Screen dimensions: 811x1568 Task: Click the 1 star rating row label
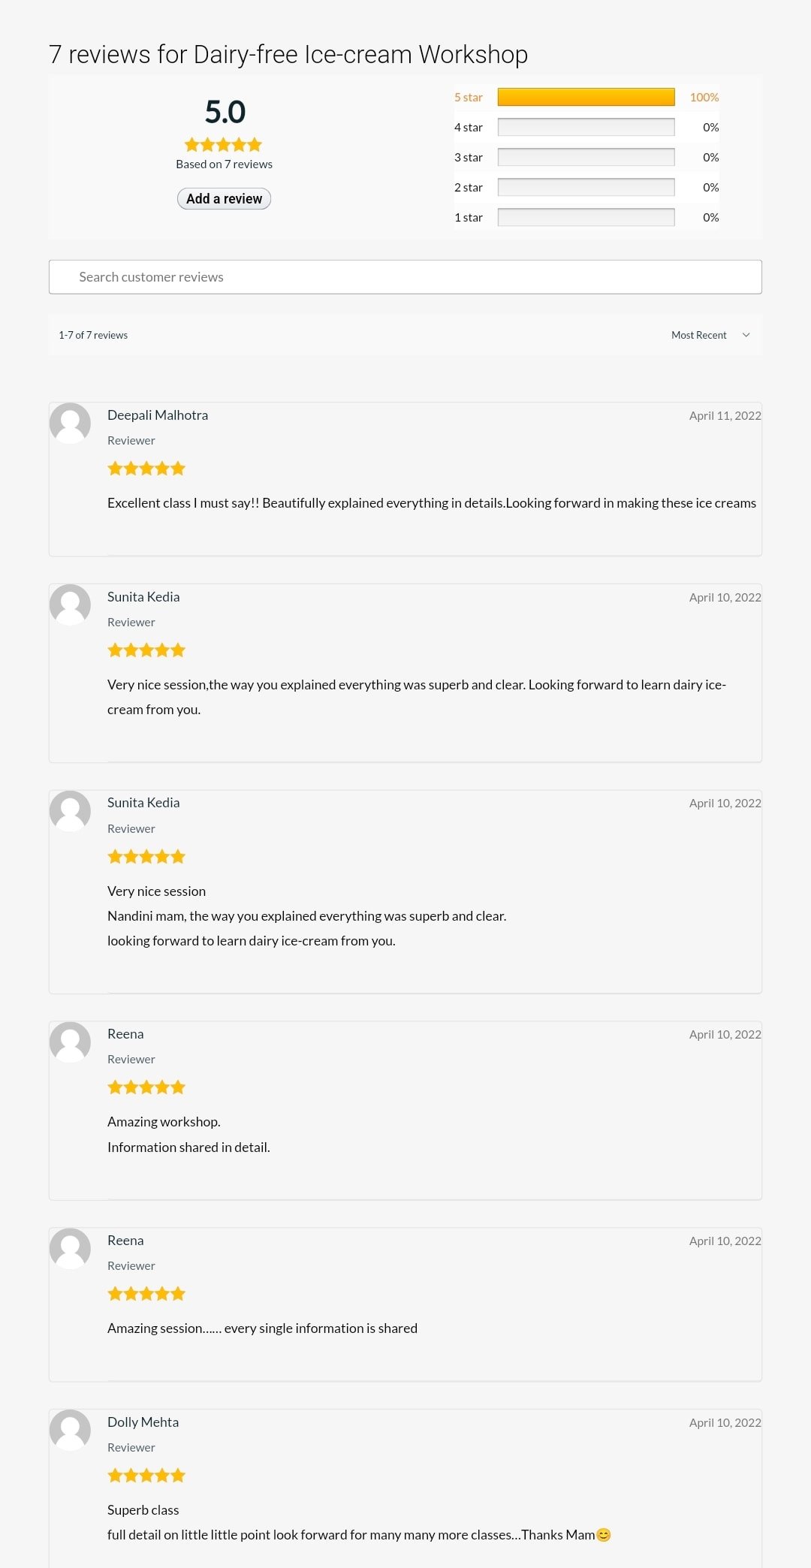coord(468,218)
